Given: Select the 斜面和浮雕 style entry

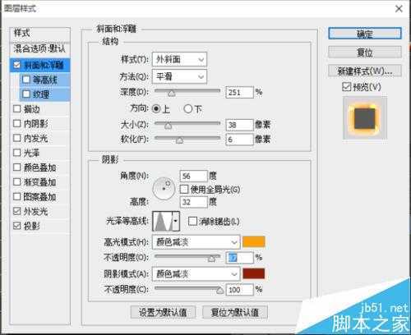Looking at the screenshot, I should 44,65.
